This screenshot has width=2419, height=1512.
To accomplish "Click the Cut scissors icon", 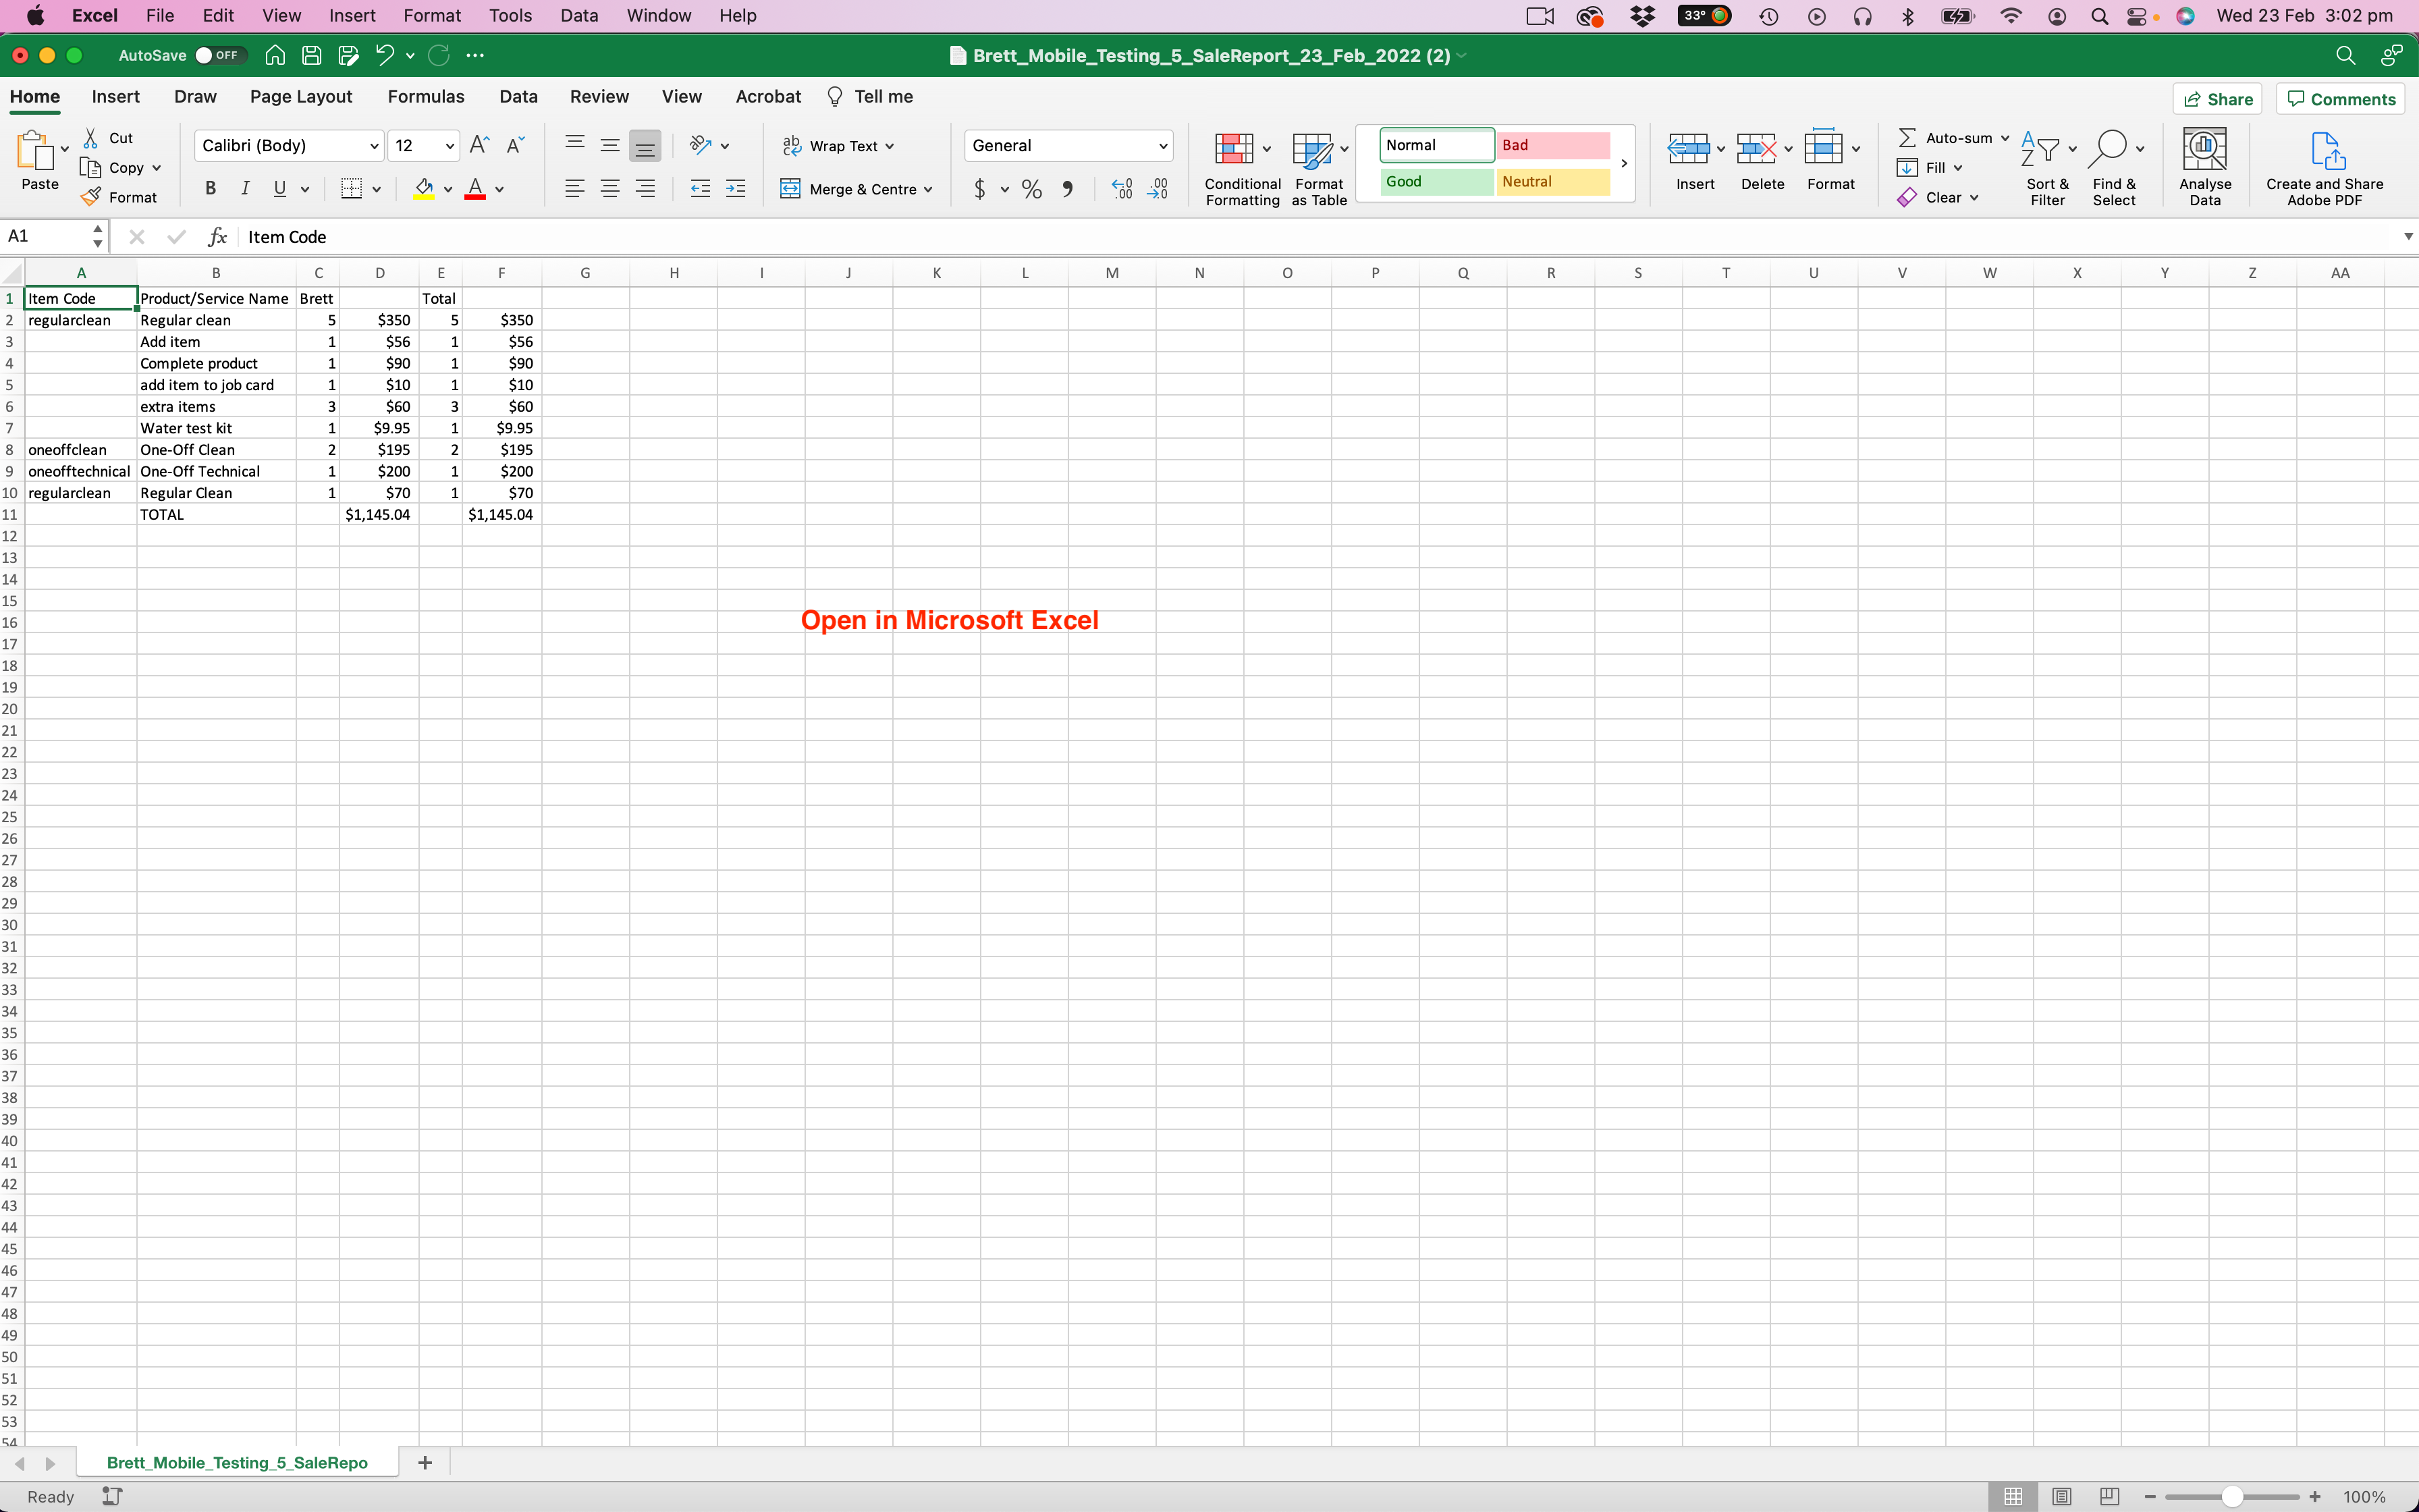I will point(90,138).
